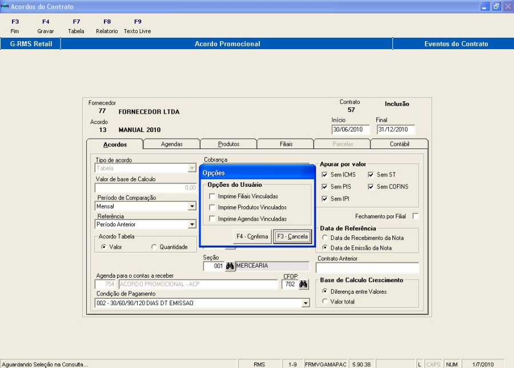Click the F4 - Confirma button
This screenshot has width=514, height=368.
(x=252, y=237)
